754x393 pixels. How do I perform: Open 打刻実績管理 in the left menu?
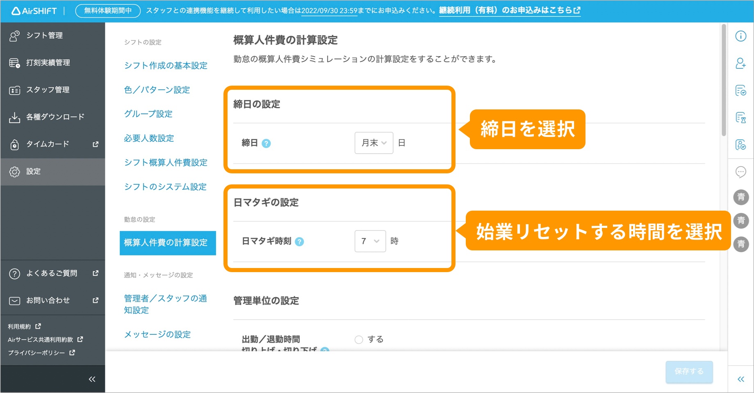click(x=48, y=63)
